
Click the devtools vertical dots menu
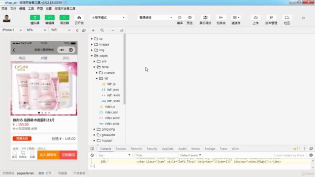coord(304,148)
